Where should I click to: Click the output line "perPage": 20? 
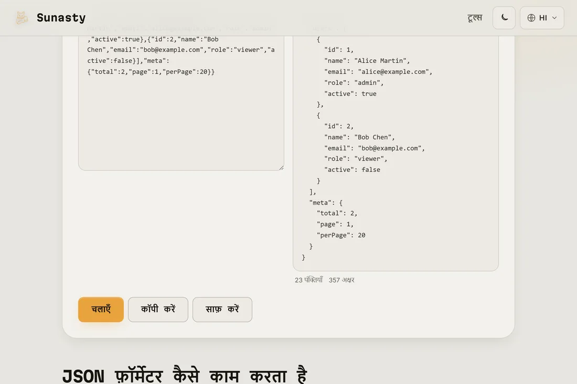(341, 235)
